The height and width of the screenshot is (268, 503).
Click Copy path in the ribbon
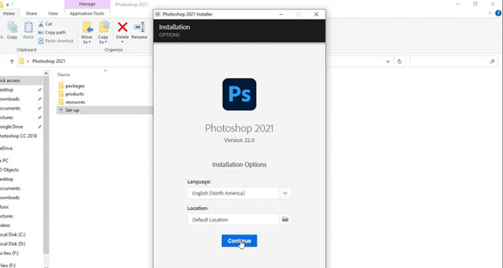coord(52,32)
